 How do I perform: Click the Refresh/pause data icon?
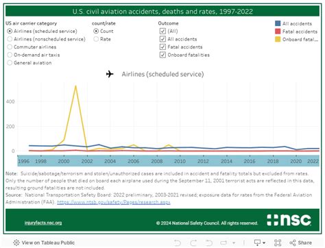click(x=224, y=243)
